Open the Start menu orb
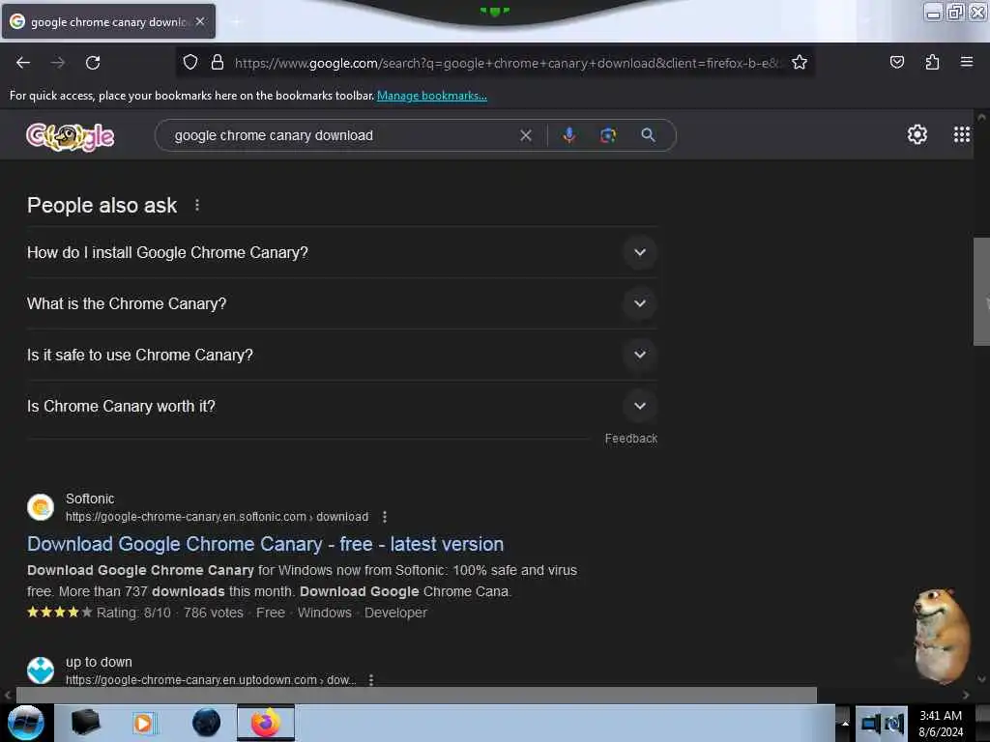 click(x=26, y=723)
